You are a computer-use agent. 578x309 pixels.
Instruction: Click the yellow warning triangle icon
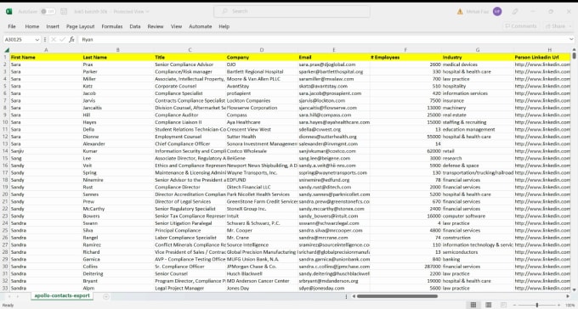pyautogui.click(x=460, y=12)
